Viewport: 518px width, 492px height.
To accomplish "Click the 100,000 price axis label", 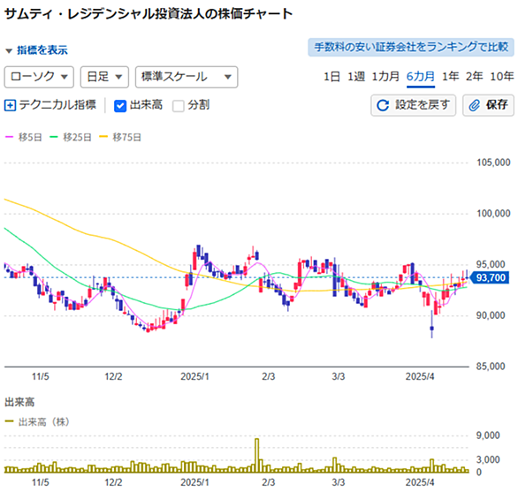I will [493, 214].
